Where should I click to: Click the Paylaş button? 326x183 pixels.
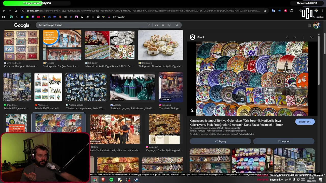click(x=220, y=141)
